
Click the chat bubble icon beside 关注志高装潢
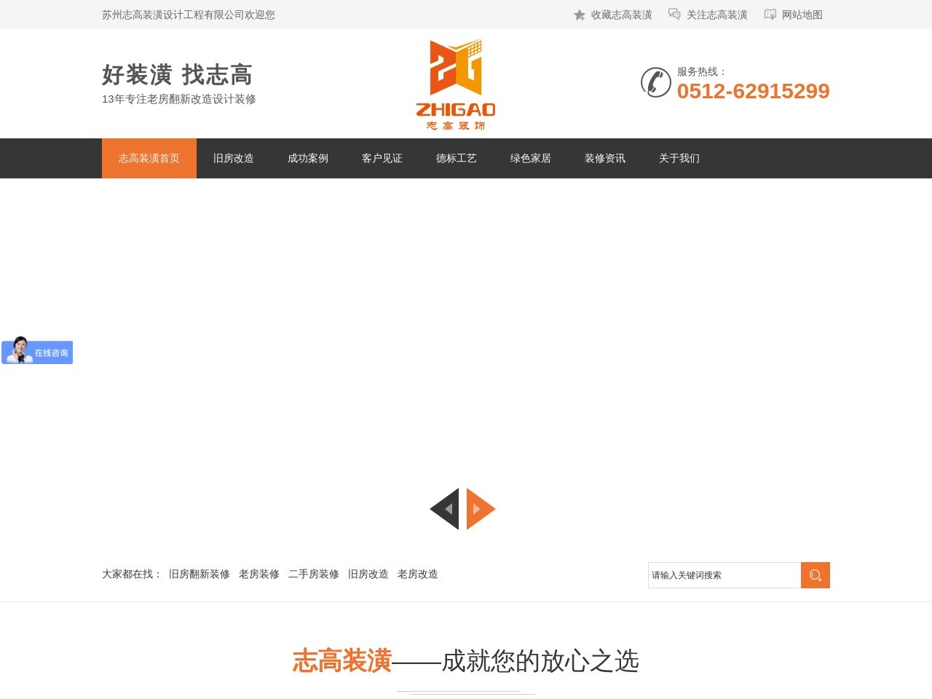pyautogui.click(x=674, y=15)
